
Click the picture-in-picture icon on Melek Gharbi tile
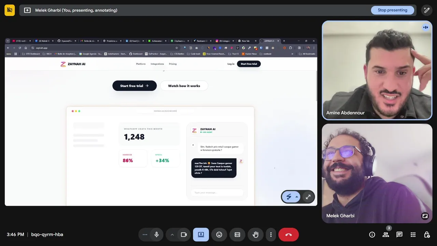(x=425, y=216)
